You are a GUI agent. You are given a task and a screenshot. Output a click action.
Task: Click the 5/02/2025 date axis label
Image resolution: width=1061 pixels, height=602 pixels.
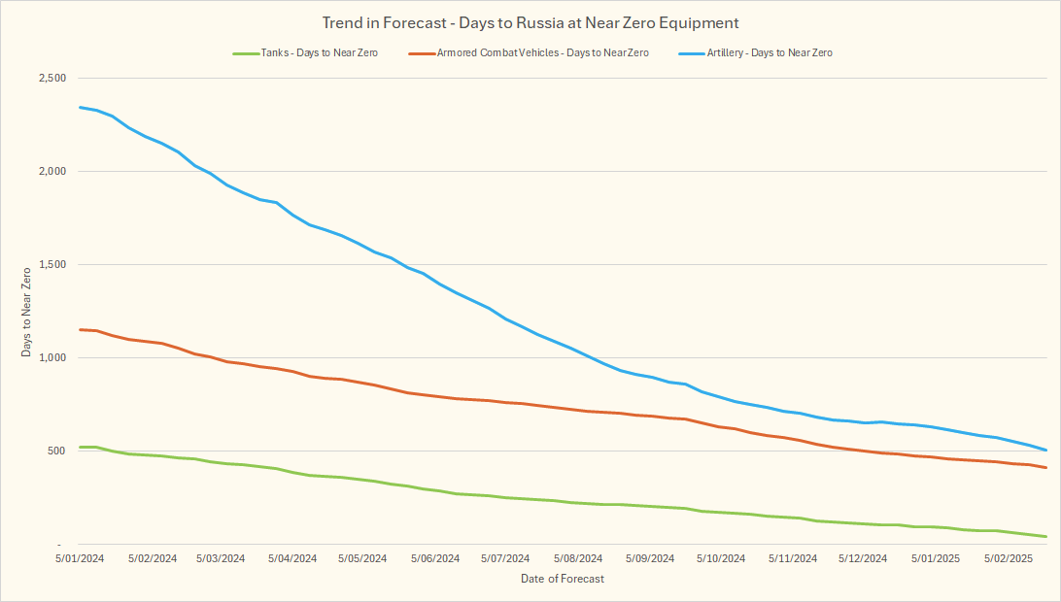[1007, 559]
